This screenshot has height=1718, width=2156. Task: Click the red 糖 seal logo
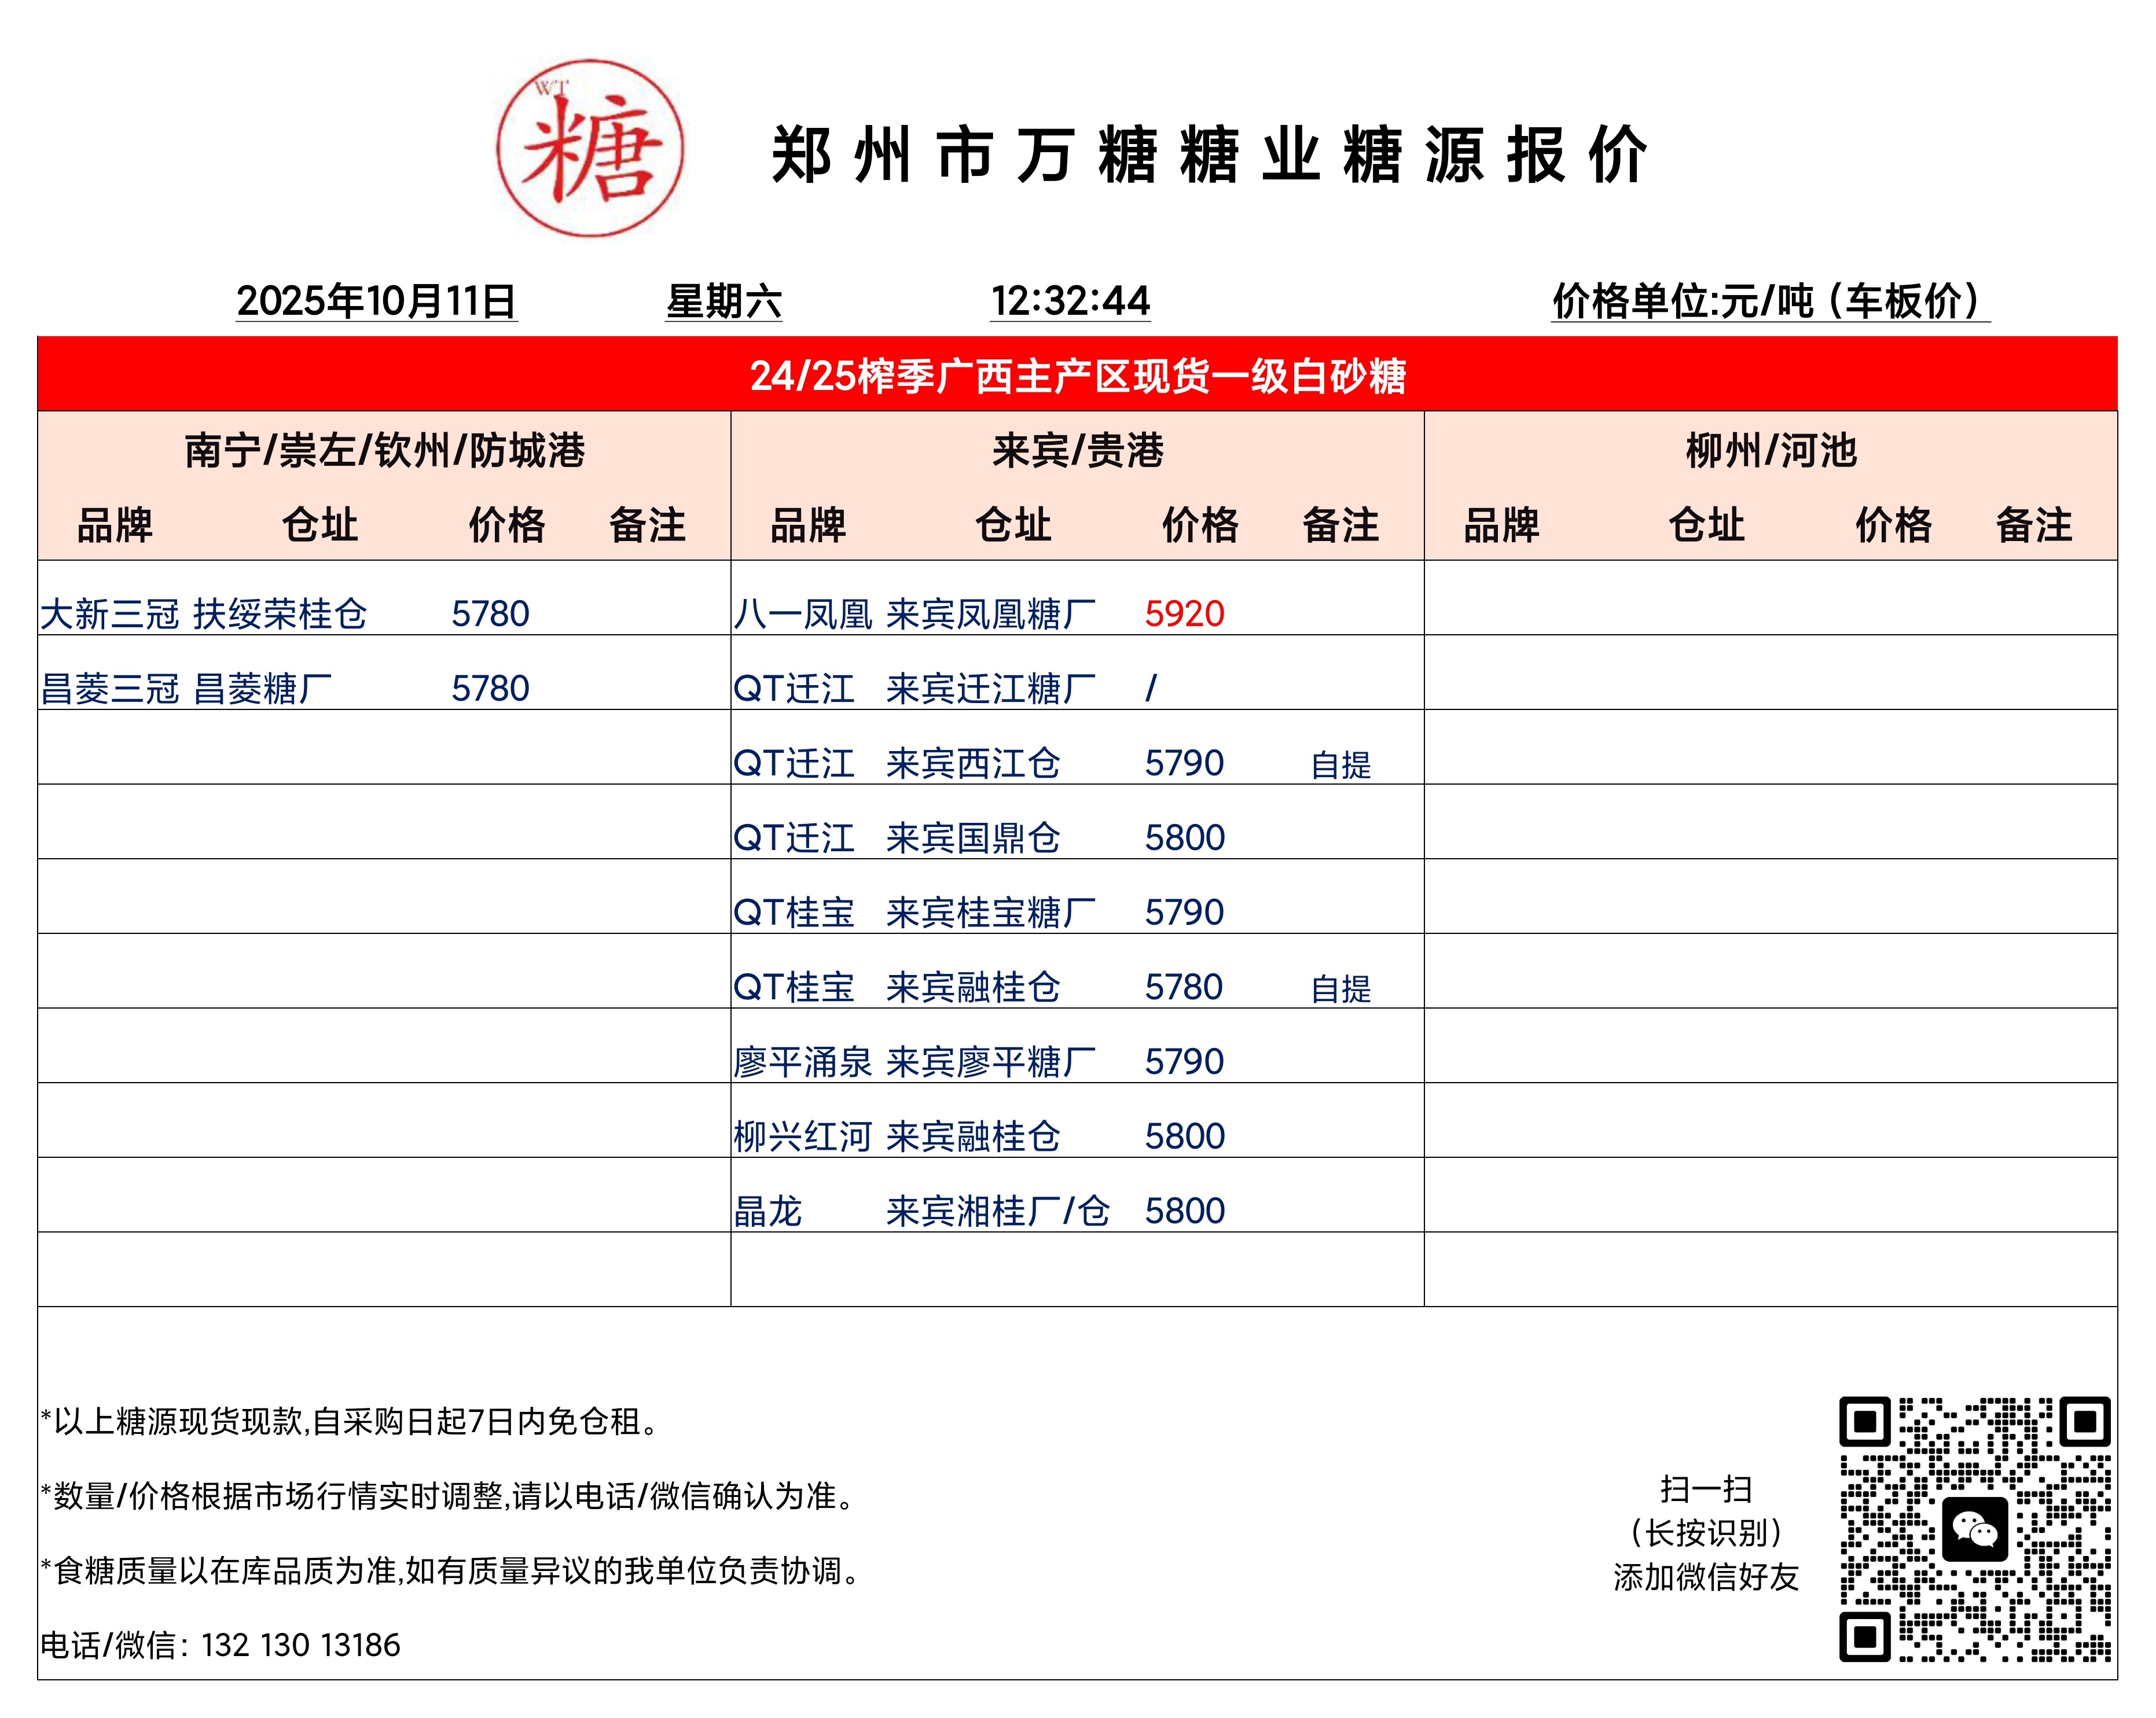pyautogui.click(x=590, y=148)
